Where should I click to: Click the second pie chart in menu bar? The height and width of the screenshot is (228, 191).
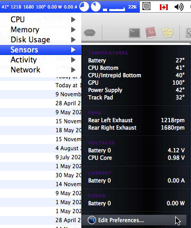[96, 7]
